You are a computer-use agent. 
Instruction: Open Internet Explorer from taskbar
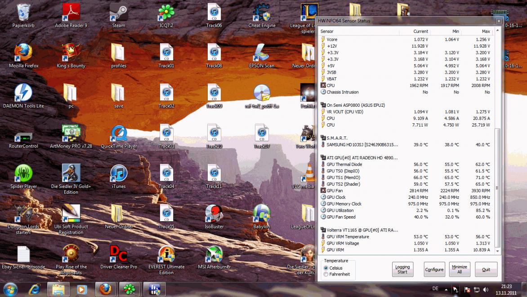click(x=34, y=289)
